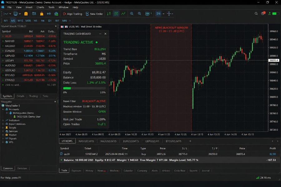Screen dimensions: 281x187
Task: Expand the BTCUSD row in Market Watch
Action: point(3,75)
